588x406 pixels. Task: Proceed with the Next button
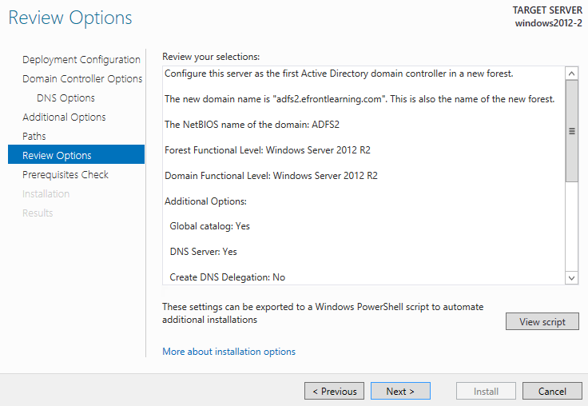pyautogui.click(x=400, y=391)
